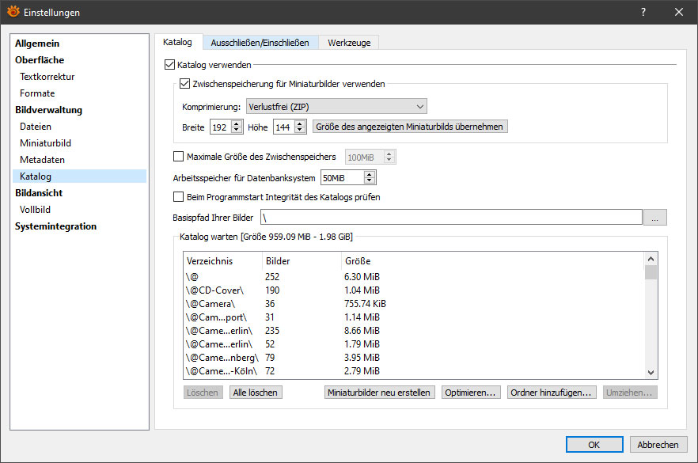698x463 pixels.
Task: Enable Beim Programmstart Integrität des Katalogs prüfen
Action: point(178,197)
